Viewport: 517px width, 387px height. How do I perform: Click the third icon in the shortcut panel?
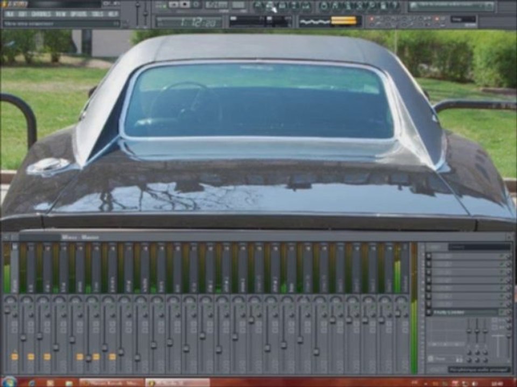(x=282, y=5)
